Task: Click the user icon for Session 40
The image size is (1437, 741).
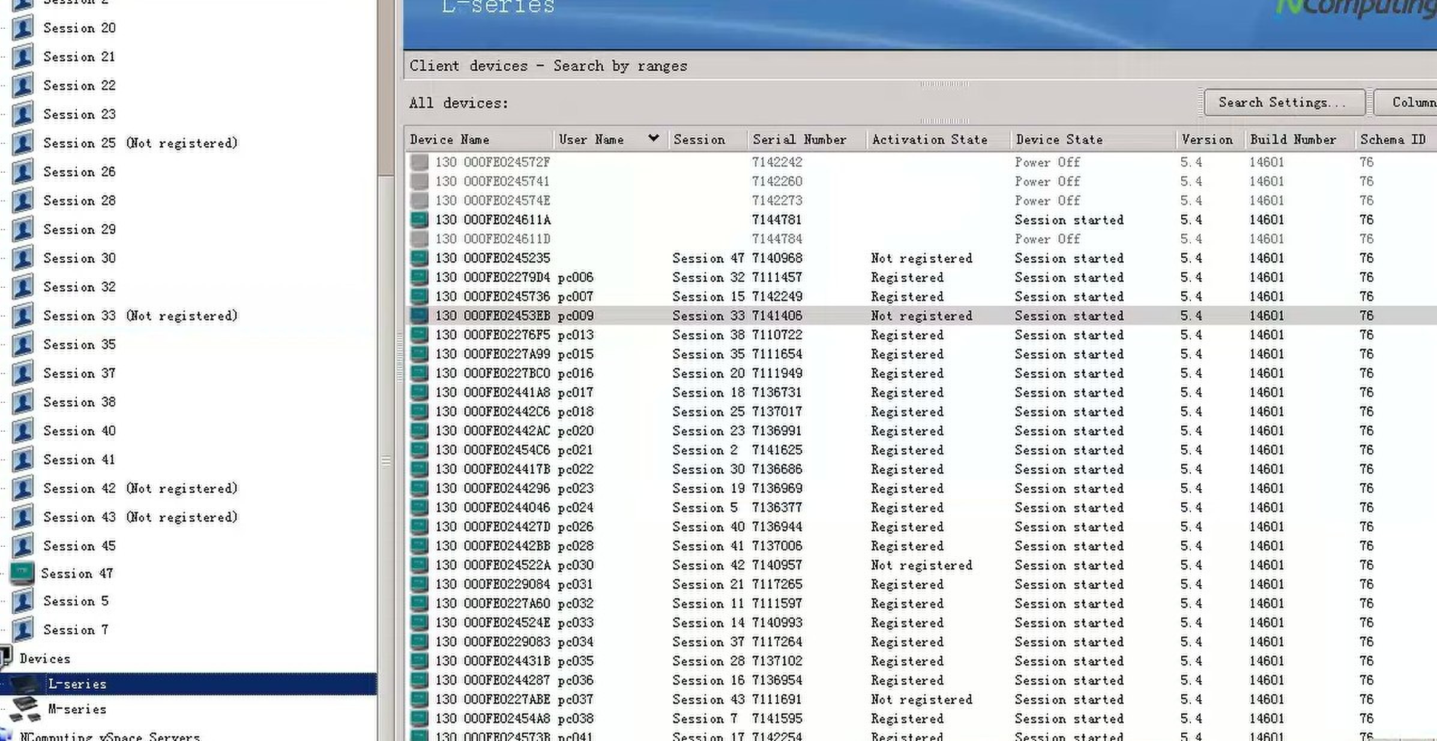Action: pyautogui.click(x=23, y=431)
